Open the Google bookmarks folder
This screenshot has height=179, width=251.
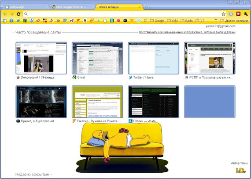[157, 21]
